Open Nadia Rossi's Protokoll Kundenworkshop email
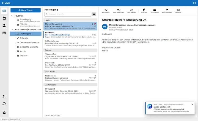The width and height of the screenshot is (198, 121). (70, 78)
